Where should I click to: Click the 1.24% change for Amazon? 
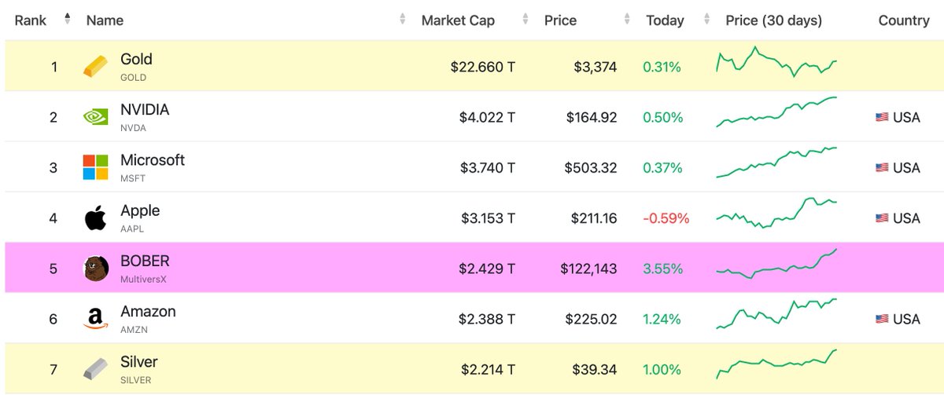(x=662, y=319)
